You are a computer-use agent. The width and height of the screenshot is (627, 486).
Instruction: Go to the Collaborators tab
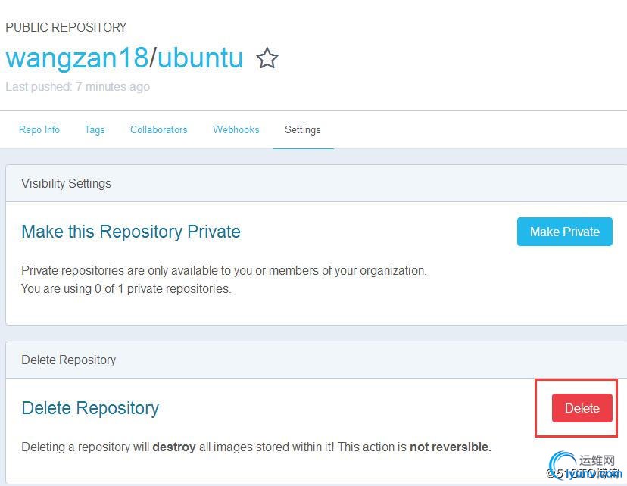click(x=159, y=130)
